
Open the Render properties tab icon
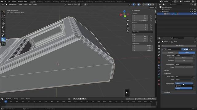pos(159,46)
